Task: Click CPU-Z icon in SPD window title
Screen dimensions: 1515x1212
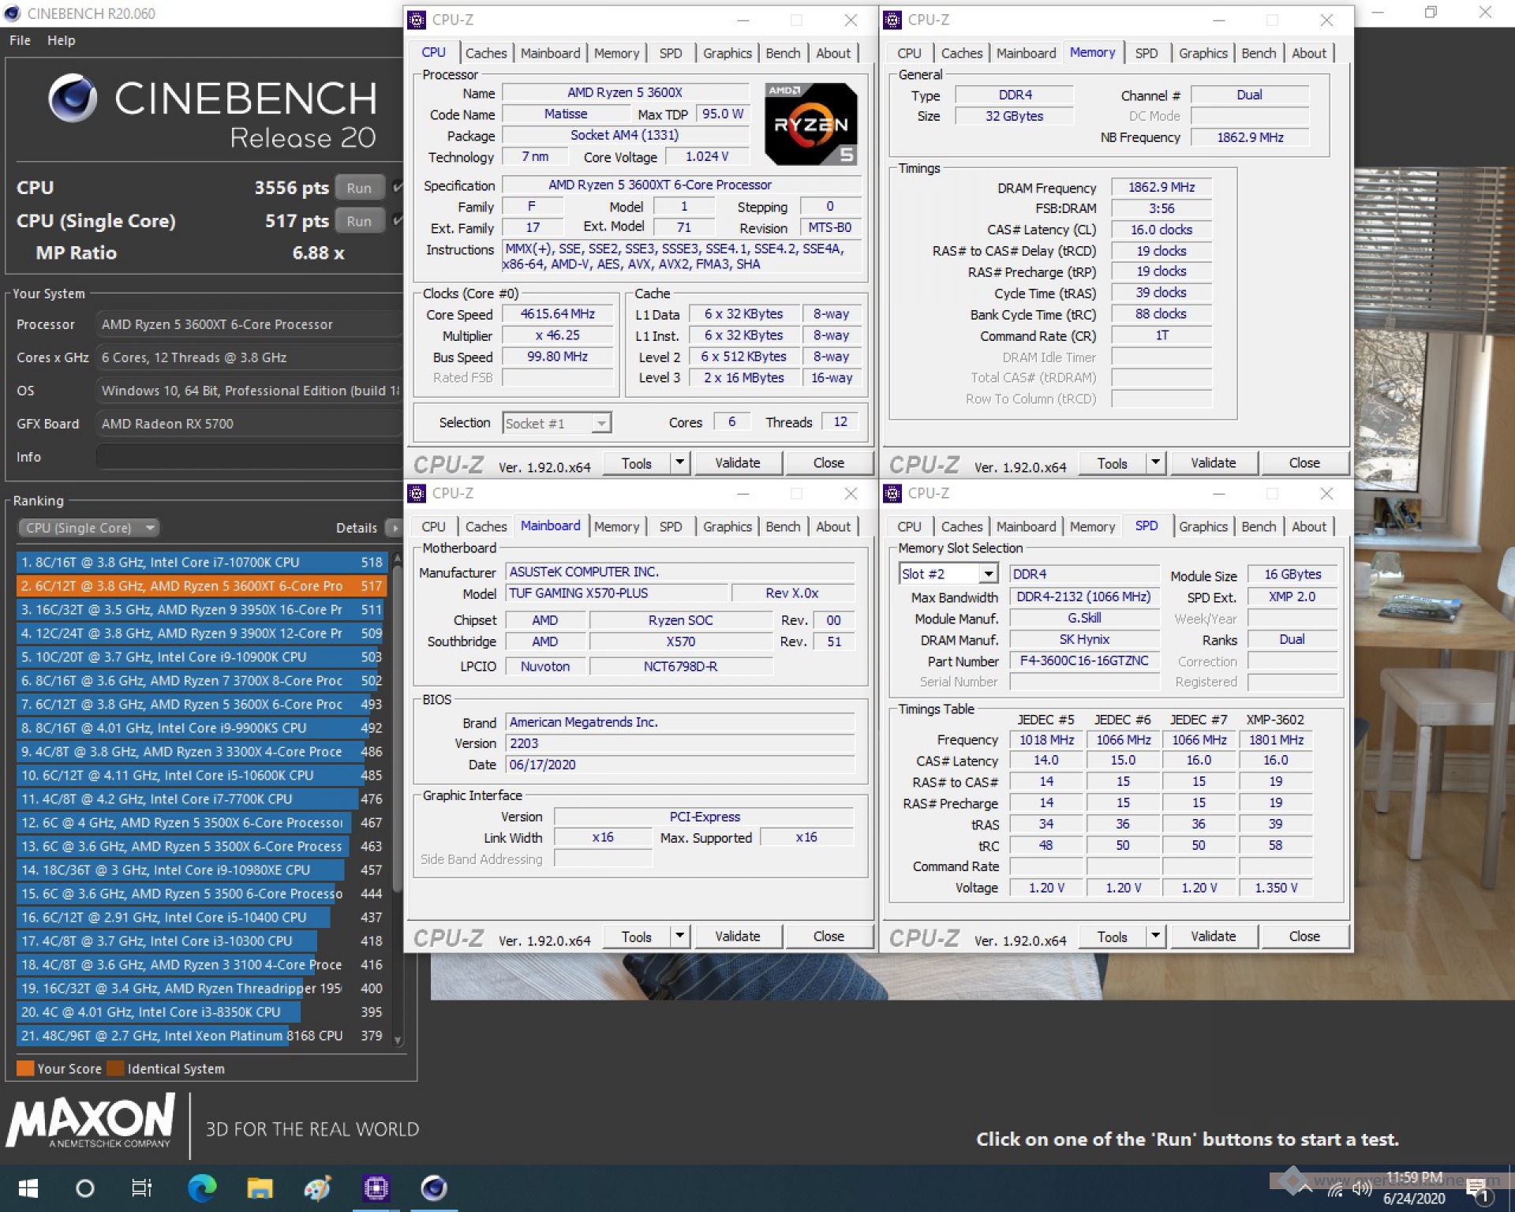Action: (x=892, y=493)
